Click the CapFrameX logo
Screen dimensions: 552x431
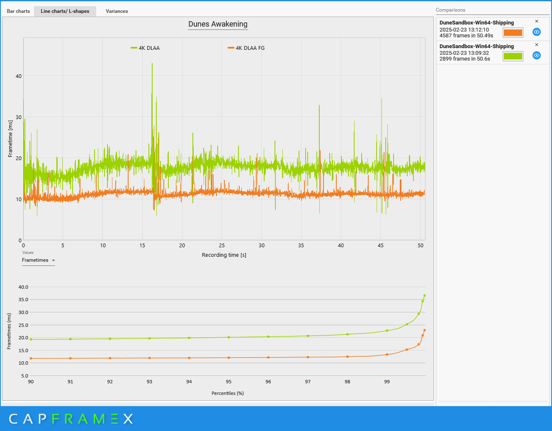71,419
